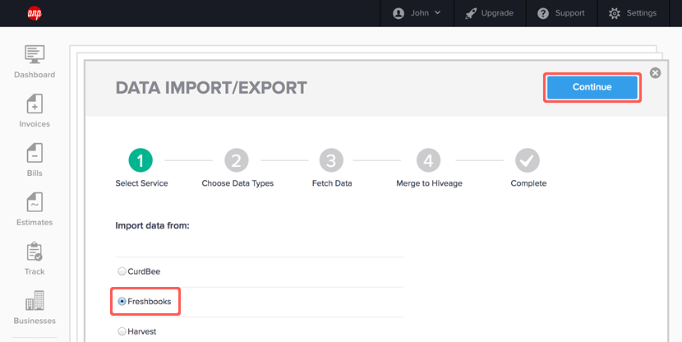Go to Invoices in the sidebar

tap(35, 111)
